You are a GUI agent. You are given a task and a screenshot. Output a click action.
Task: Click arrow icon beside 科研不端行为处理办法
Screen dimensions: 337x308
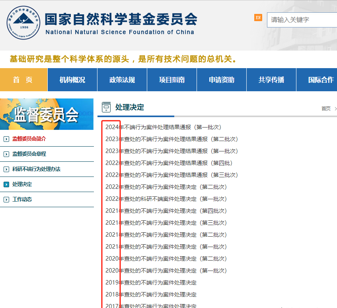[x=6, y=169]
